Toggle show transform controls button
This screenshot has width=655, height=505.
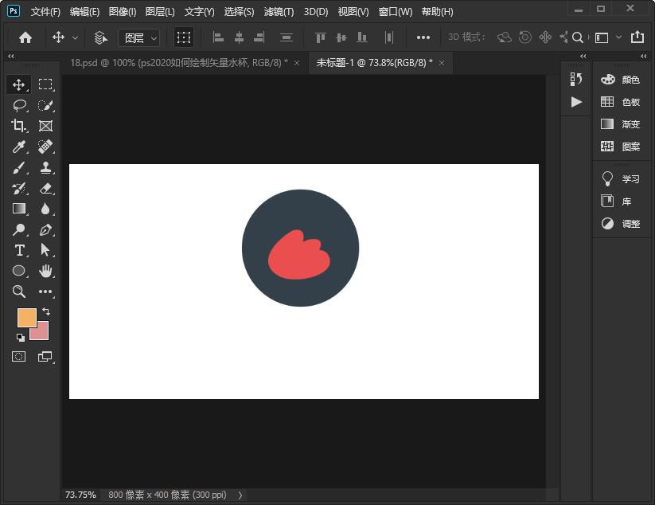184,37
